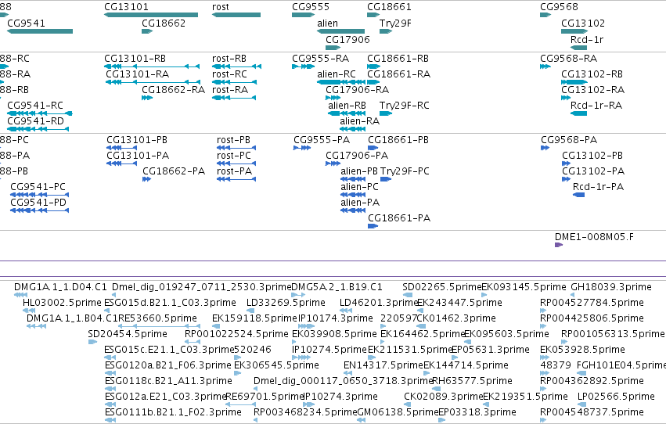
Task: Click EST label EN14317.5prime
Action: click(x=383, y=365)
